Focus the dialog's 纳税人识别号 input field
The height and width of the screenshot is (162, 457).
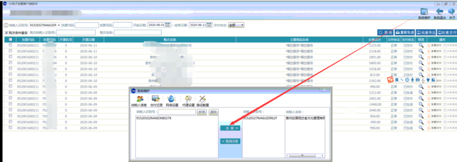coord(177,112)
